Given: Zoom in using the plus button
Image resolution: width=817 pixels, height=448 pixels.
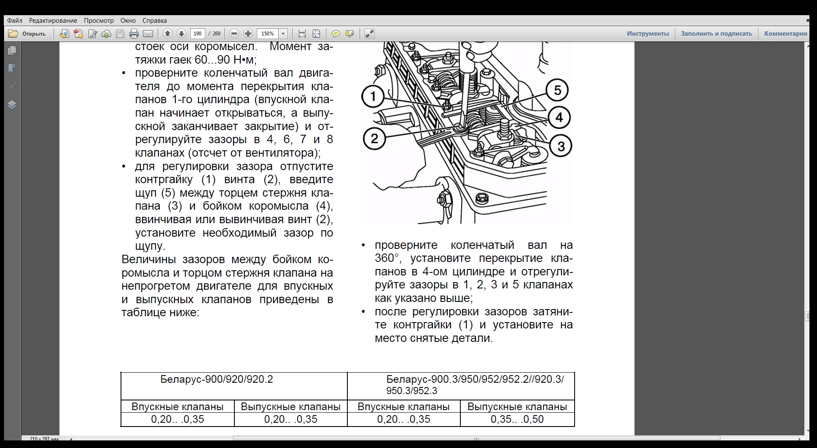Looking at the screenshot, I should [248, 34].
